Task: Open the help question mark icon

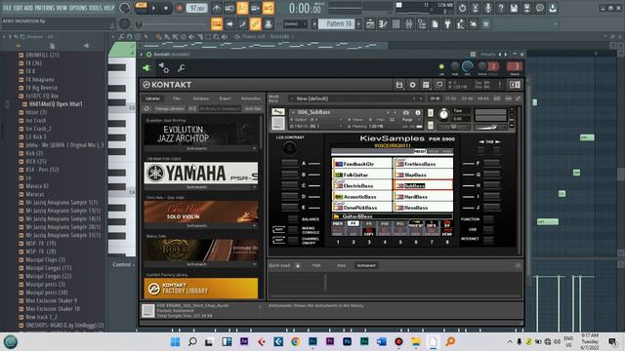Action: [501, 8]
